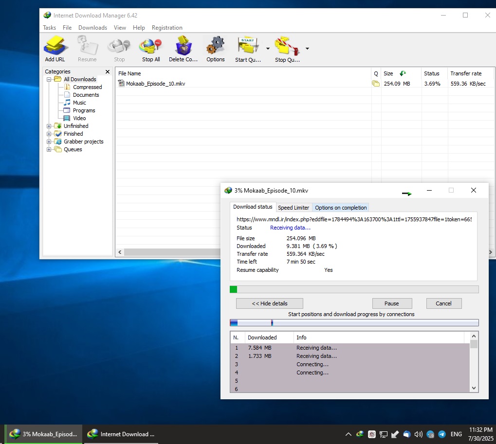Image resolution: width=496 pixels, height=444 pixels.
Task: Expand the Queues category tree node
Action: pos(49,149)
